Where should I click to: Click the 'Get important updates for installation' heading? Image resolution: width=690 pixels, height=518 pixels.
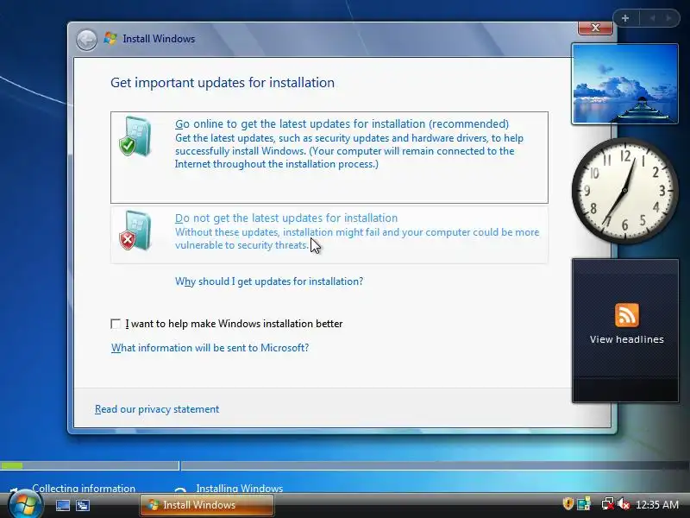click(223, 83)
